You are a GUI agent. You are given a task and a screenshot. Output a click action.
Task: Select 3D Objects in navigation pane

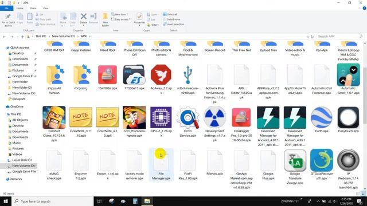tap(20, 120)
